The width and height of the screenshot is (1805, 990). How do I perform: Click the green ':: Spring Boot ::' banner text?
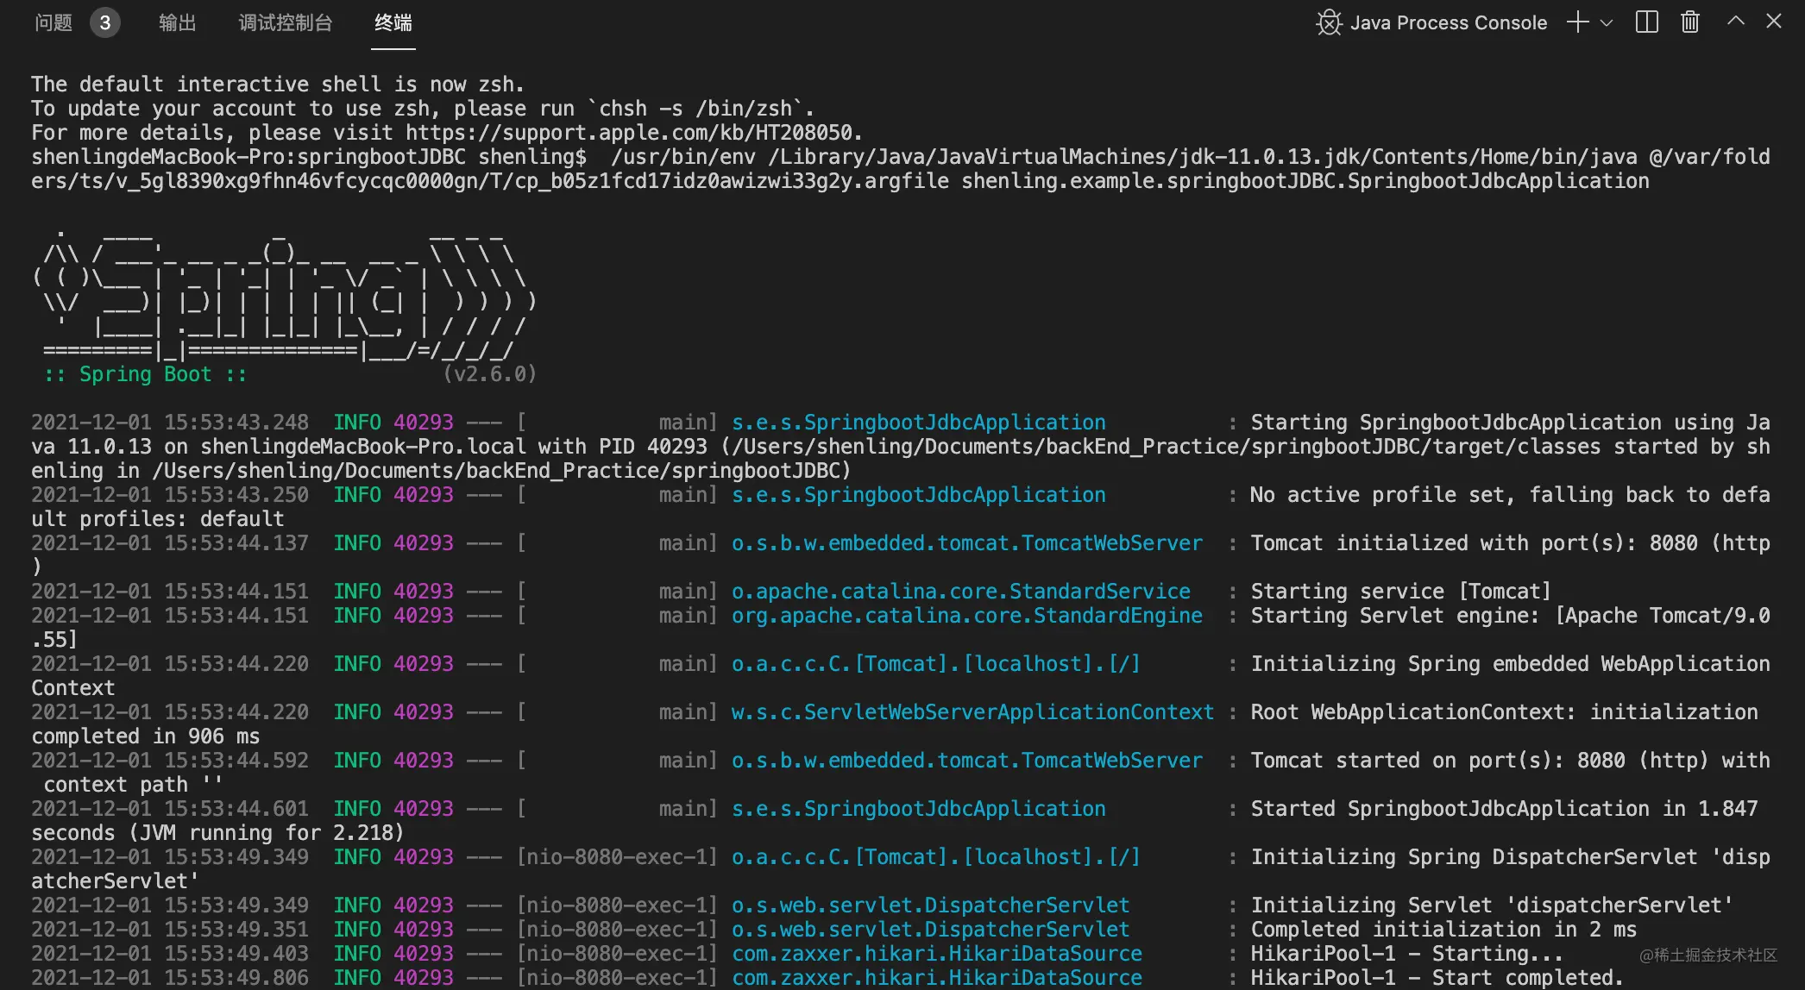point(145,374)
